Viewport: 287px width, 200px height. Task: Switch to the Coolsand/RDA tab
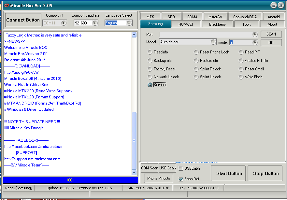245,17
